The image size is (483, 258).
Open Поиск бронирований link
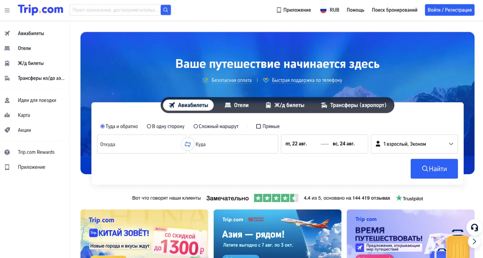395,10
